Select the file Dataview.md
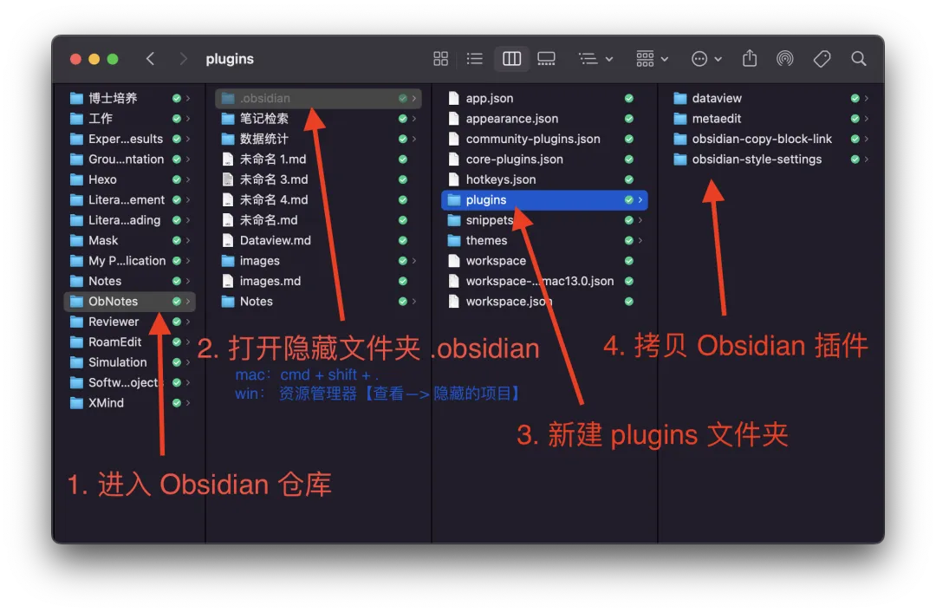The image size is (936, 612). pyautogui.click(x=318, y=240)
